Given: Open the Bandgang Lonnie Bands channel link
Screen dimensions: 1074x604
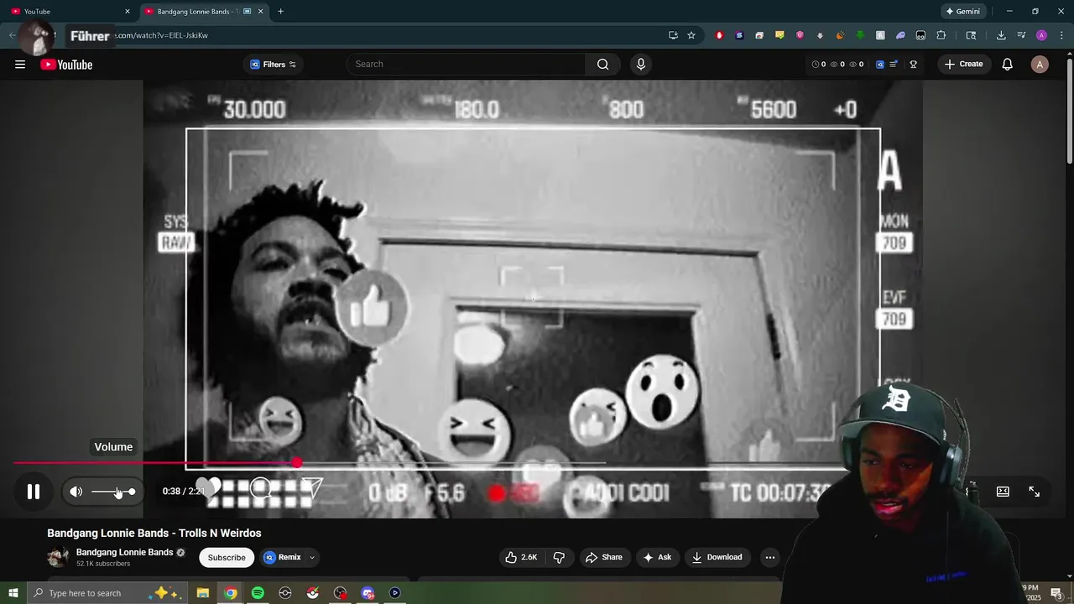Looking at the screenshot, I should 124,552.
